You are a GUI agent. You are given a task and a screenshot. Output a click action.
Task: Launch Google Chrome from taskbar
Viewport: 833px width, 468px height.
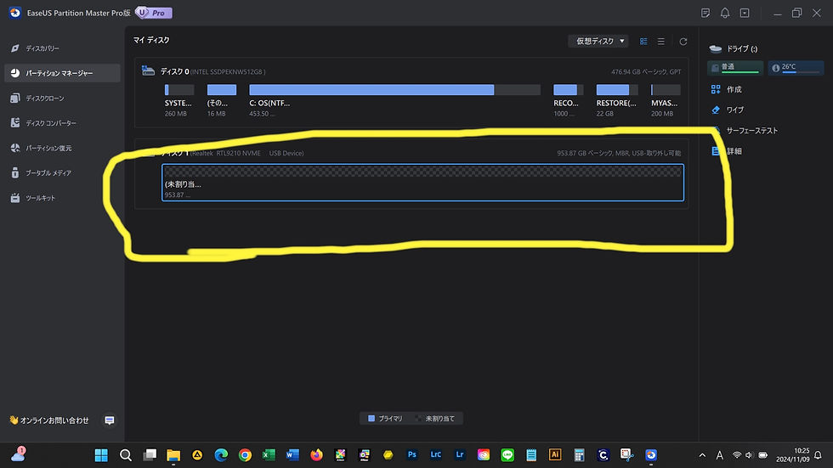(245, 454)
